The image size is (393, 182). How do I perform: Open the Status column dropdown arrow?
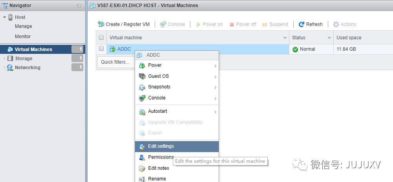329,38
